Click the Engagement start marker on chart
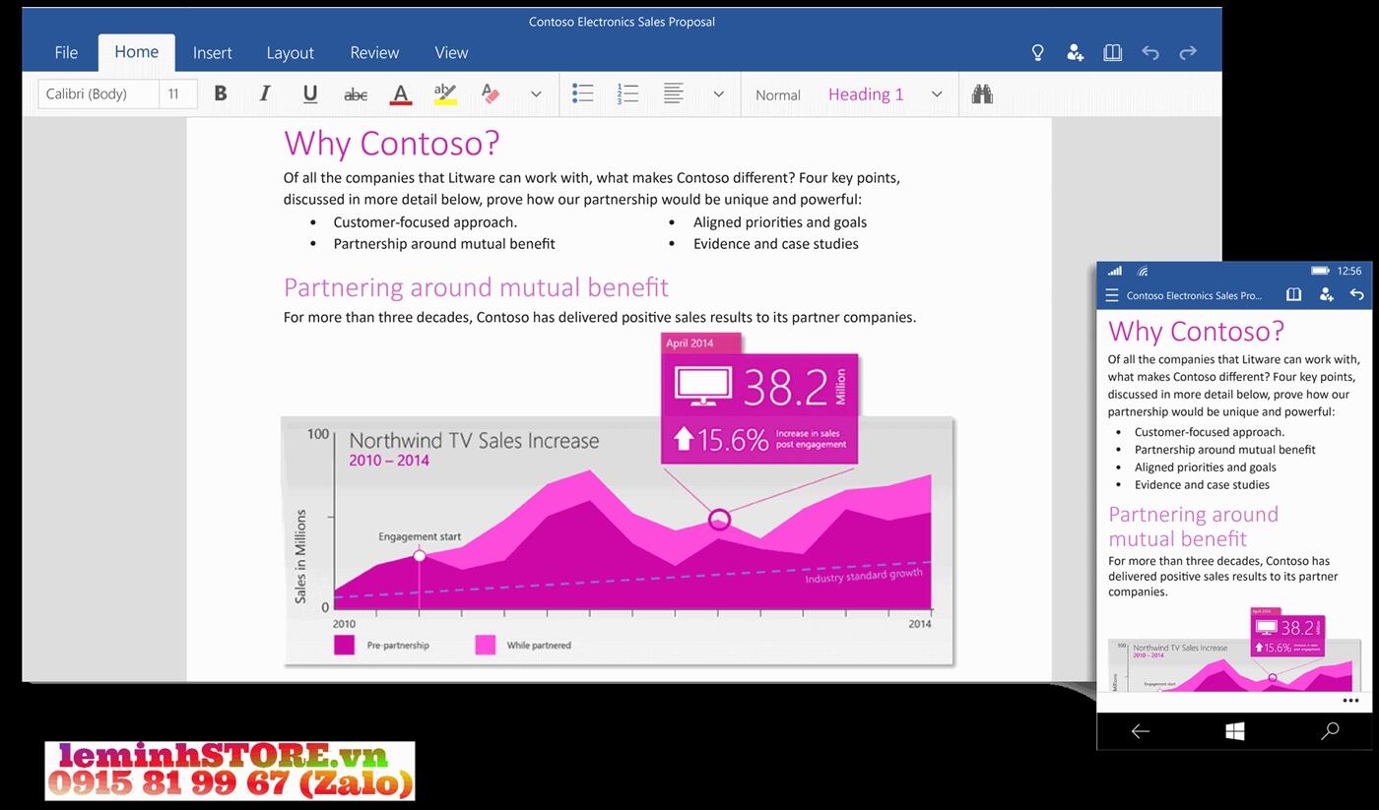The image size is (1379, 810). coord(420,556)
